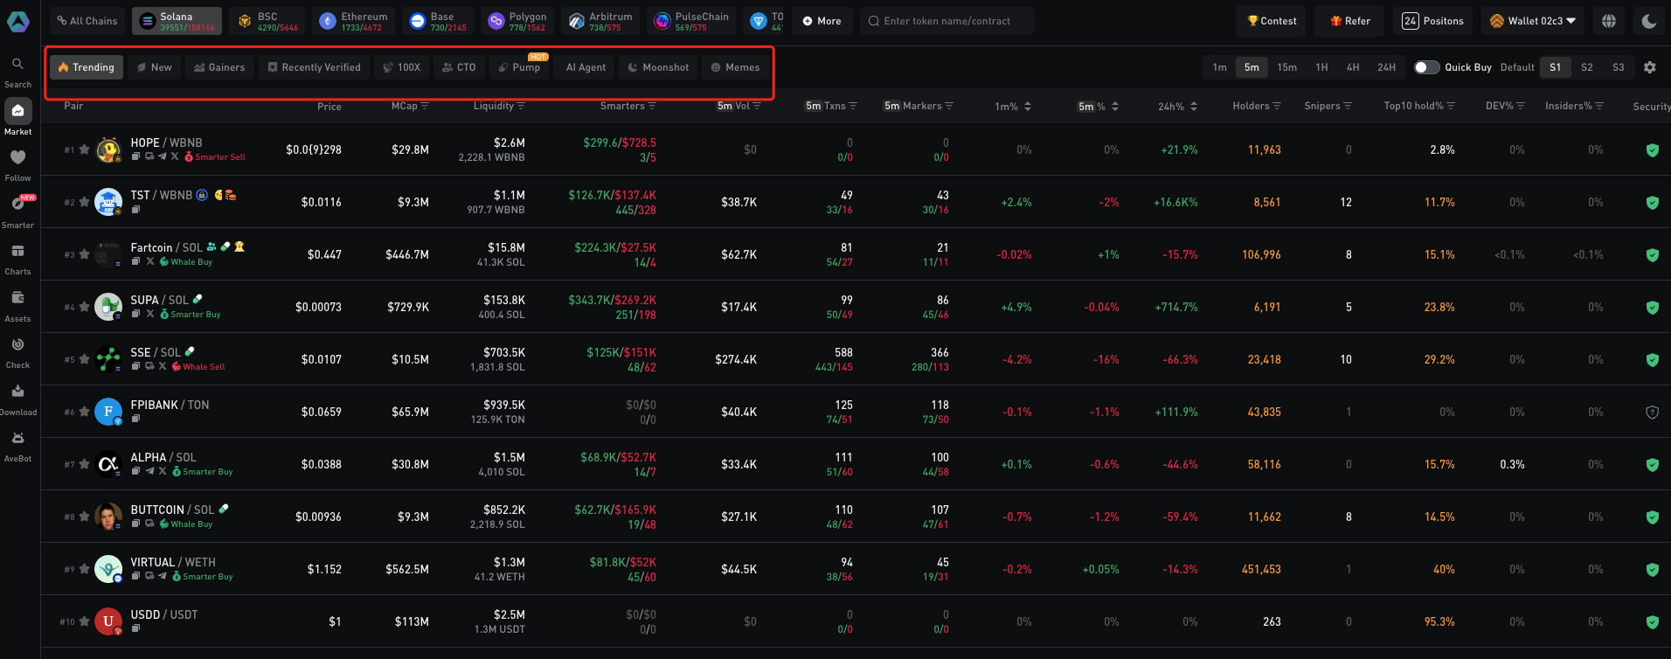Image resolution: width=1671 pixels, height=659 pixels.
Task: Click the Contest button
Action: (x=1272, y=21)
